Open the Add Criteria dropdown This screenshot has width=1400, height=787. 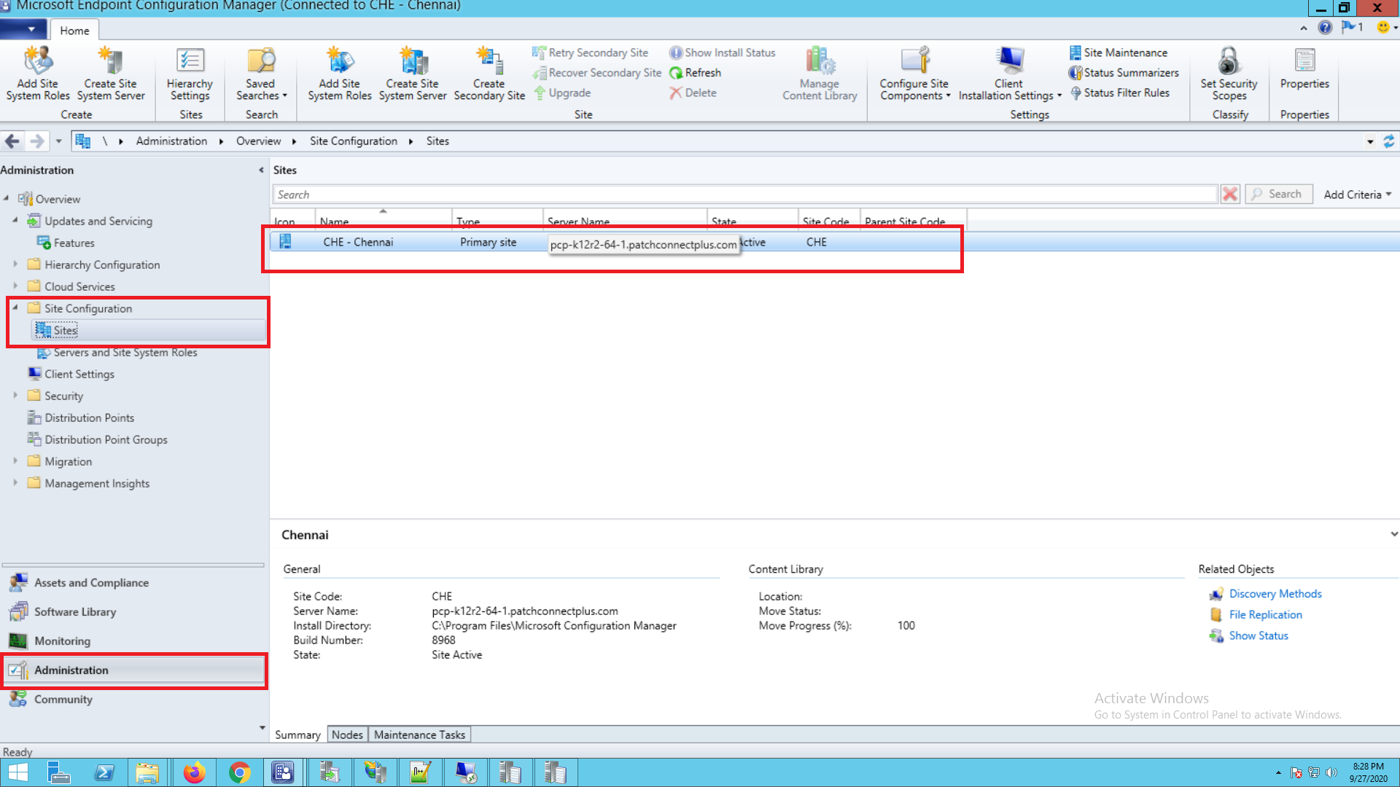coord(1357,195)
